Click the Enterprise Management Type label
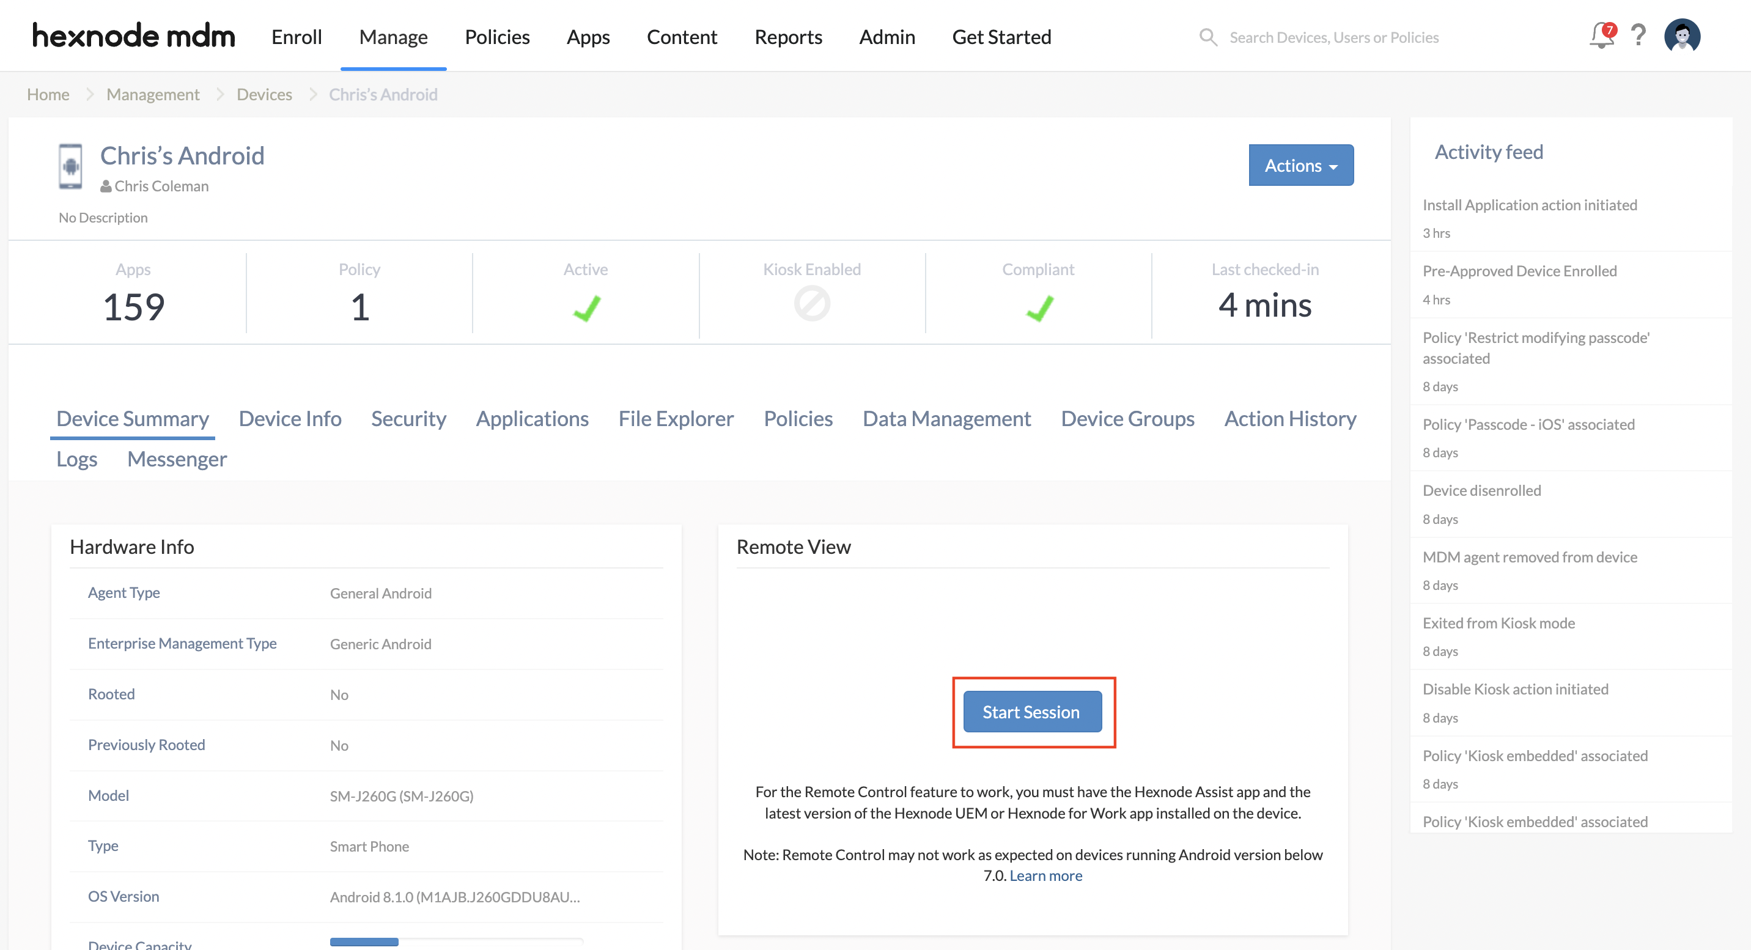Screen dimensions: 1751x950 182,643
